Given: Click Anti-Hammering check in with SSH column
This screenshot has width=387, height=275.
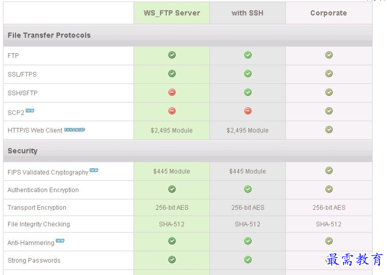Looking at the screenshot, I should pyautogui.click(x=247, y=241).
